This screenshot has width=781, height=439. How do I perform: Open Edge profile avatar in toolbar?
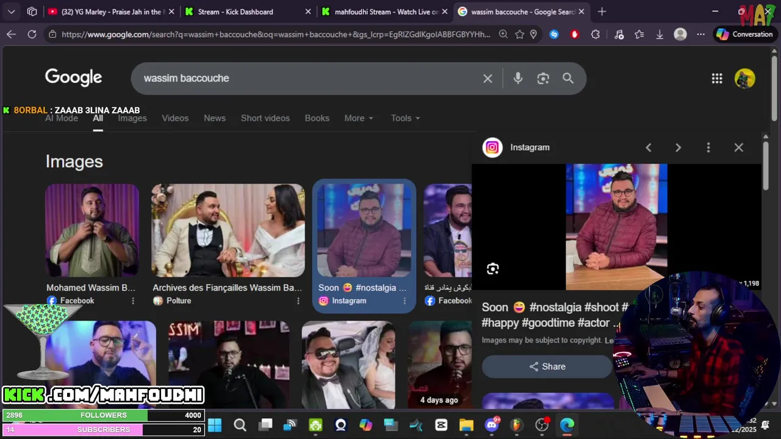(x=680, y=35)
